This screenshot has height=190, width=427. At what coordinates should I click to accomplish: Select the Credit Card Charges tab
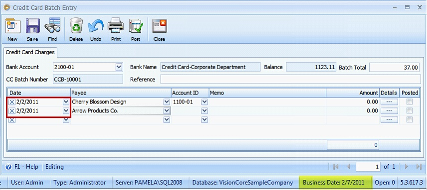(x=30, y=52)
